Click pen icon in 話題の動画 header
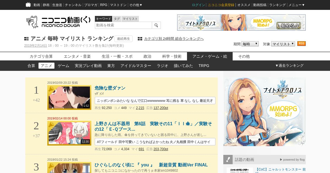330x173 pixels. [x=228, y=160]
